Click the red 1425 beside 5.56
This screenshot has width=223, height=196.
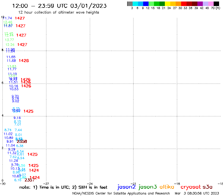point(33,166)
